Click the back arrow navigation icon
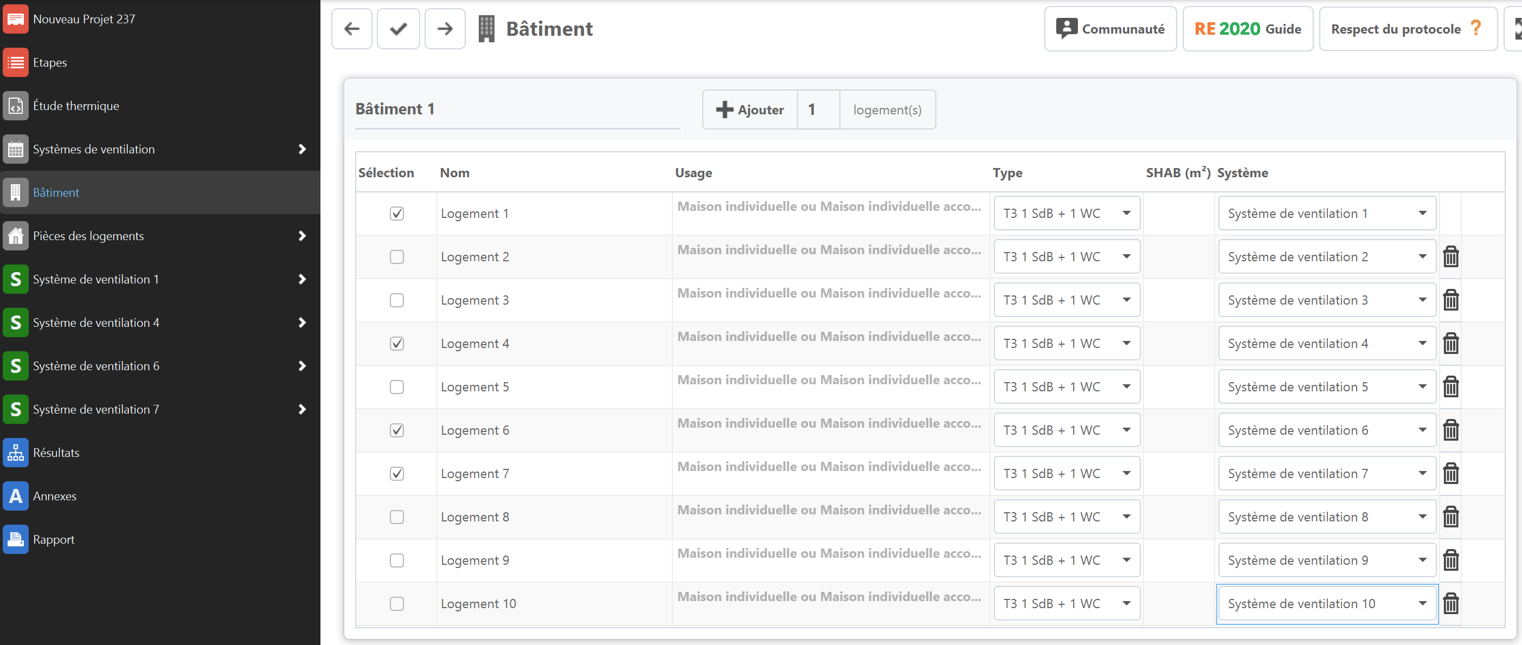Viewport: 1522px width, 645px height. coord(351,28)
